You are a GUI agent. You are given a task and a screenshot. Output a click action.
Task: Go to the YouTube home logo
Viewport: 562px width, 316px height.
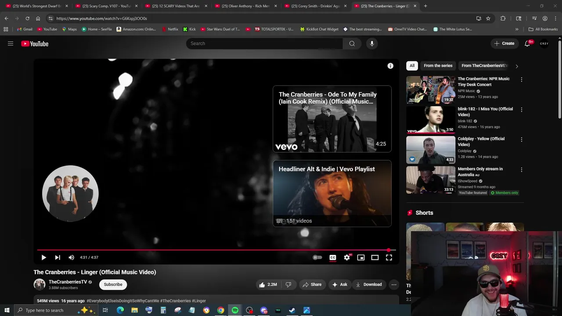(35, 43)
